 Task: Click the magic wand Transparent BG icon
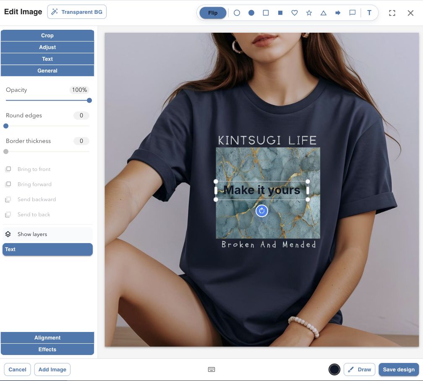pos(55,12)
